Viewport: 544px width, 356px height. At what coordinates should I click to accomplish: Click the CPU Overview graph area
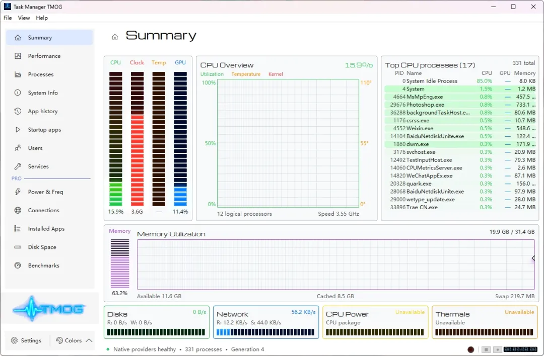288,143
